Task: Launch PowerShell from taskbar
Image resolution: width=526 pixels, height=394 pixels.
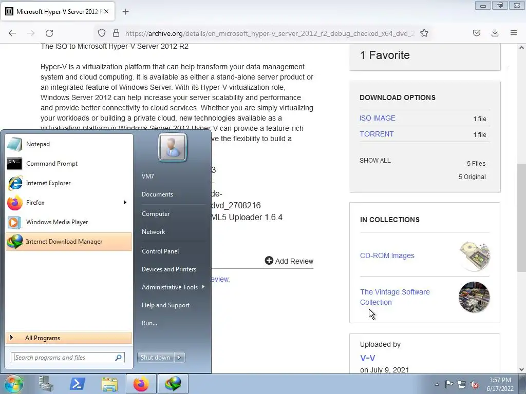Action: pyautogui.click(x=77, y=384)
